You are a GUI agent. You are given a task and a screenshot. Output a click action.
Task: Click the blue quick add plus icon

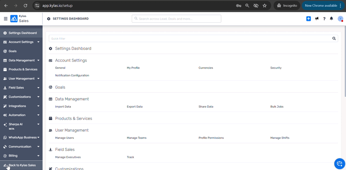coord(308,19)
